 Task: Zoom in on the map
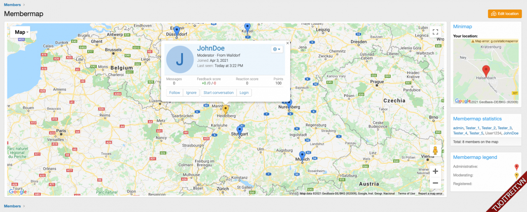coord(435,171)
